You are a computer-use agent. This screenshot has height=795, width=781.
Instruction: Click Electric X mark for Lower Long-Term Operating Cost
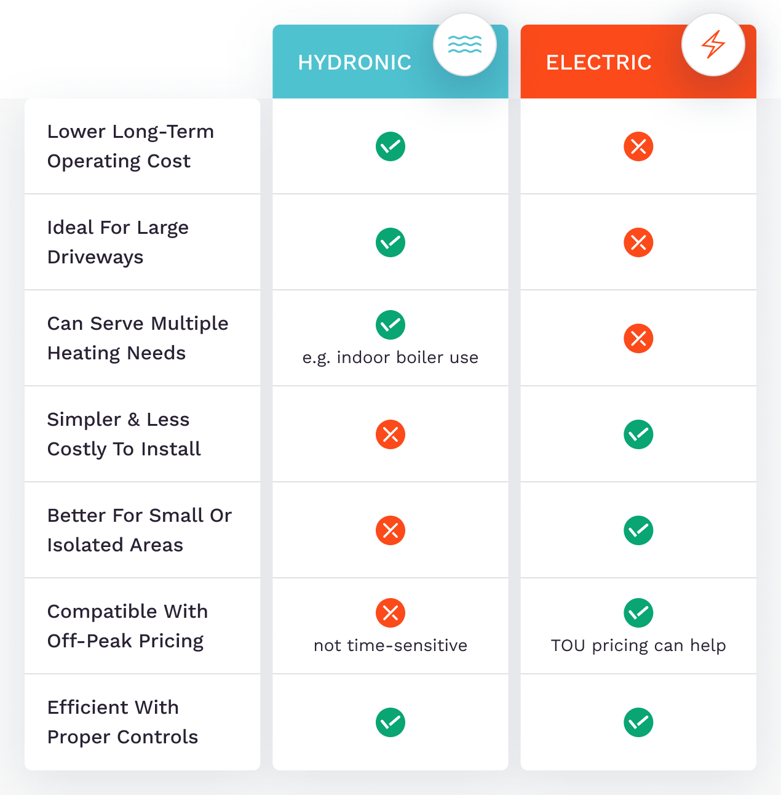click(638, 146)
